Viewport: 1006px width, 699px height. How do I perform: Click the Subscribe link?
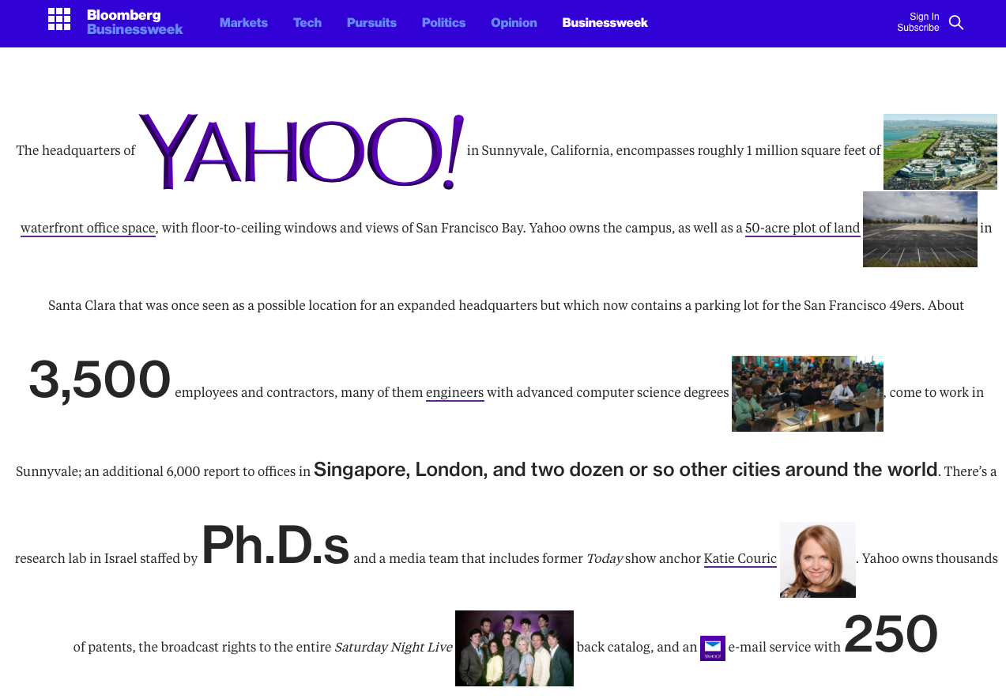click(918, 28)
